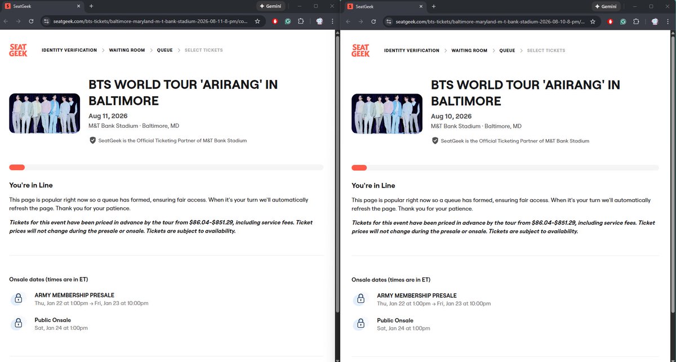Click the SeatGeek logo on the Aug 10 page
Viewport: 676px width, 362px height.
pos(361,50)
